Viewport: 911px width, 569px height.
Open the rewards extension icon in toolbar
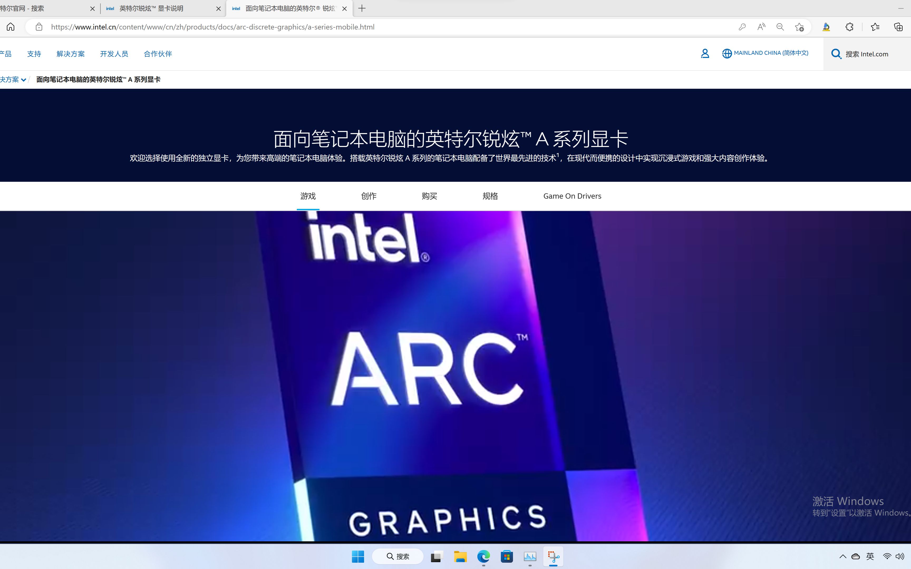[826, 27]
